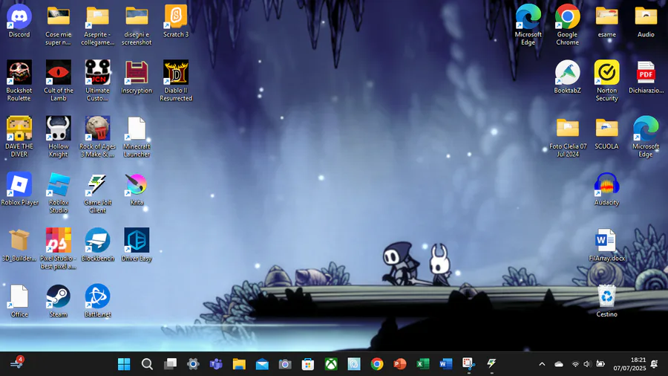The height and width of the screenshot is (376, 668).
Task: Show hidden system tray icons chevron
Action: tap(542, 364)
